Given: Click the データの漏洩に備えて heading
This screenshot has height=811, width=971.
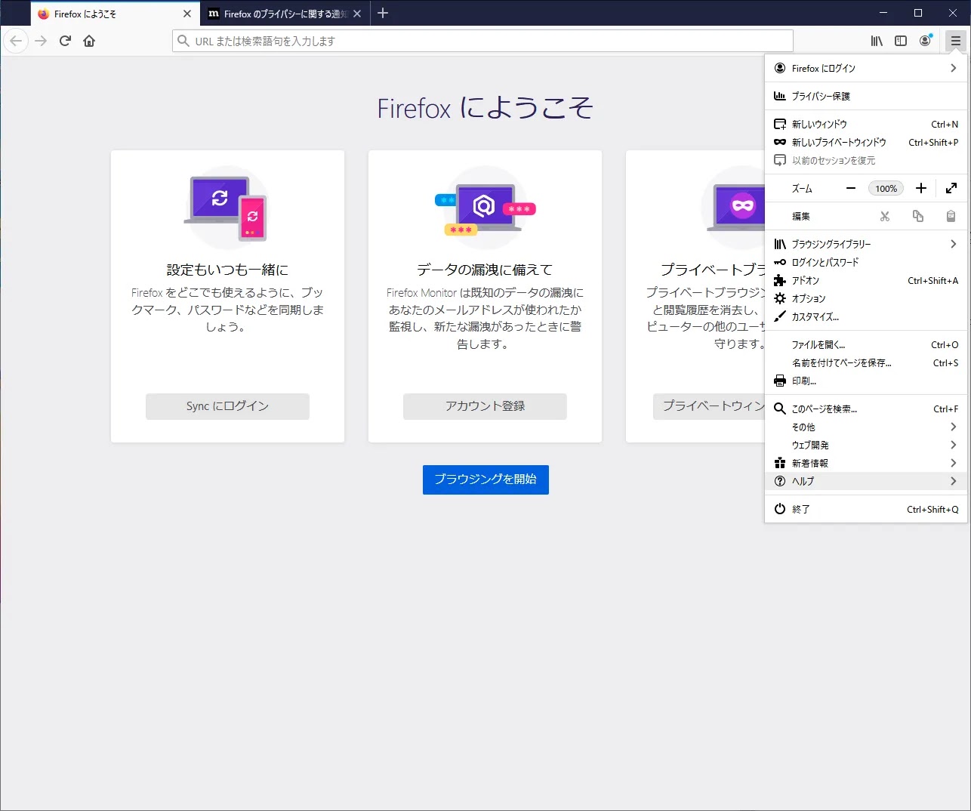Looking at the screenshot, I should (485, 270).
